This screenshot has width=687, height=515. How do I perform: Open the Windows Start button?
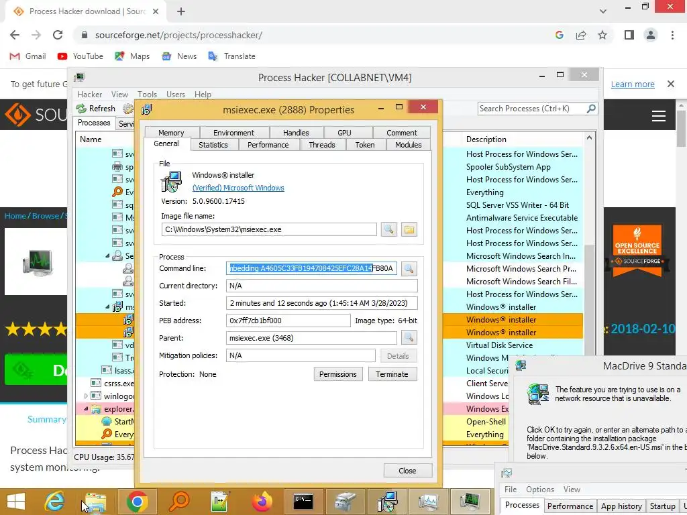click(16, 502)
